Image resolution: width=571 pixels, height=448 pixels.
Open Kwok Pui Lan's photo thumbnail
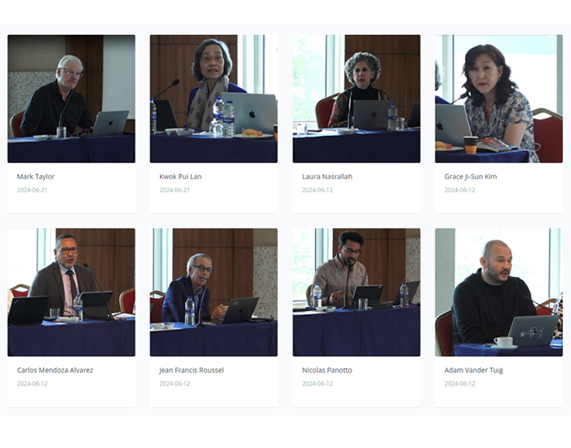(214, 99)
